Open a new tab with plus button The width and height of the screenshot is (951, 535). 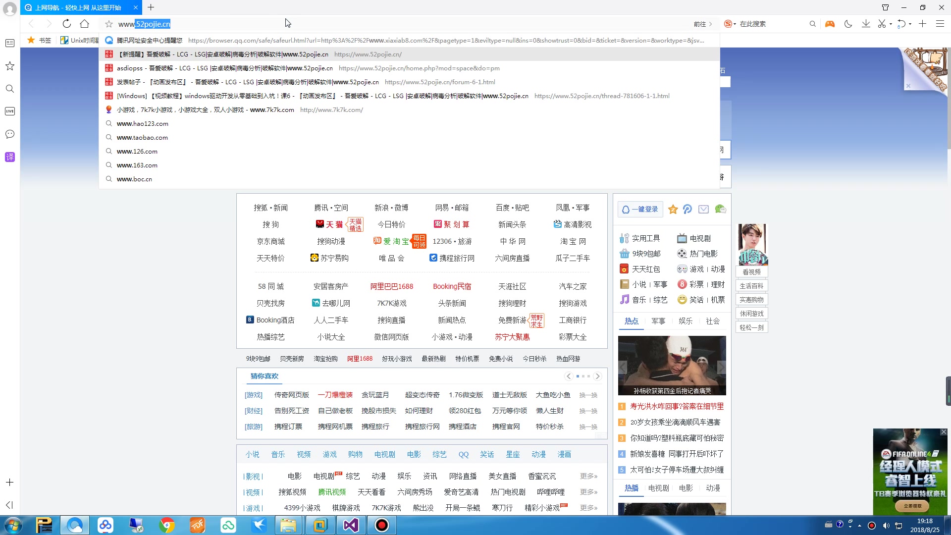pos(151,7)
